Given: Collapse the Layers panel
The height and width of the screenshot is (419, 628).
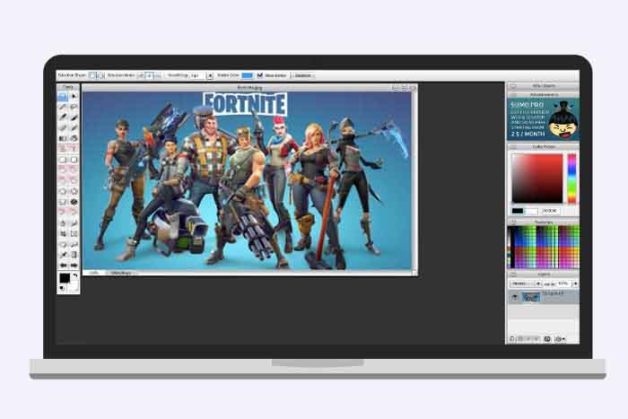Looking at the screenshot, I should click(513, 275).
